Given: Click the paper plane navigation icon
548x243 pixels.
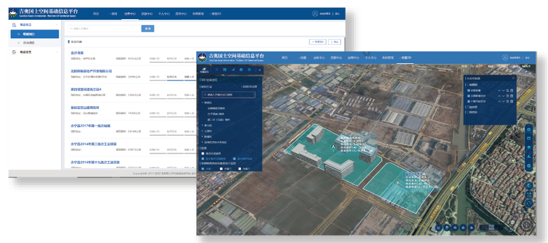Looking at the screenshot, I should (x=233, y=70).
